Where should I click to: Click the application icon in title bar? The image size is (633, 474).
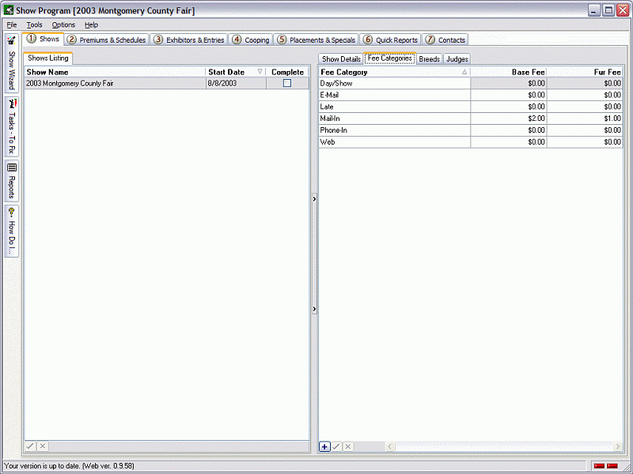pyautogui.click(x=8, y=10)
